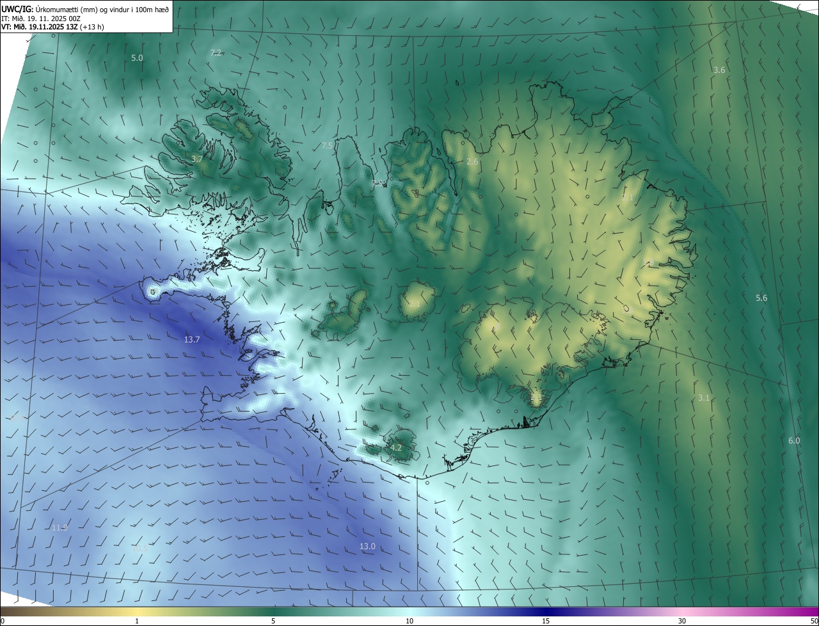Click the 5.0 value label in the northwest
This screenshot has height=626, width=819.
(137, 58)
